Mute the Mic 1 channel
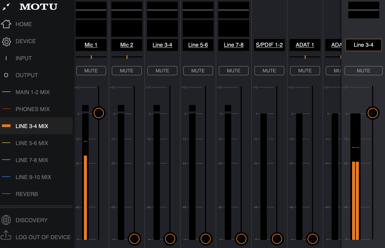This screenshot has width=385, height=248. (91, 71)
